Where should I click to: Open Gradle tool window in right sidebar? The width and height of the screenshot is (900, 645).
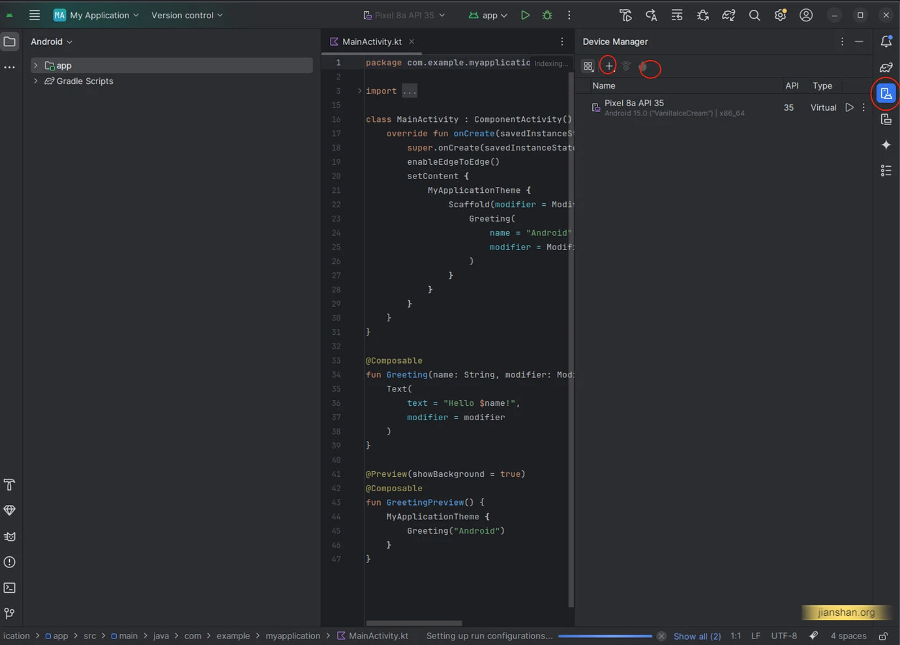[x=886, y=68]
